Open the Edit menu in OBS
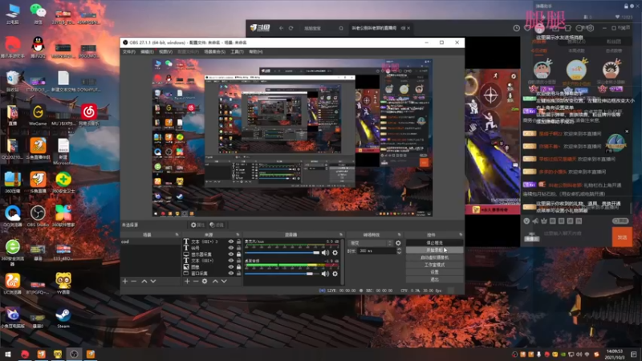The width and height of the screenshot is (642, 361). tap(147, 51)
